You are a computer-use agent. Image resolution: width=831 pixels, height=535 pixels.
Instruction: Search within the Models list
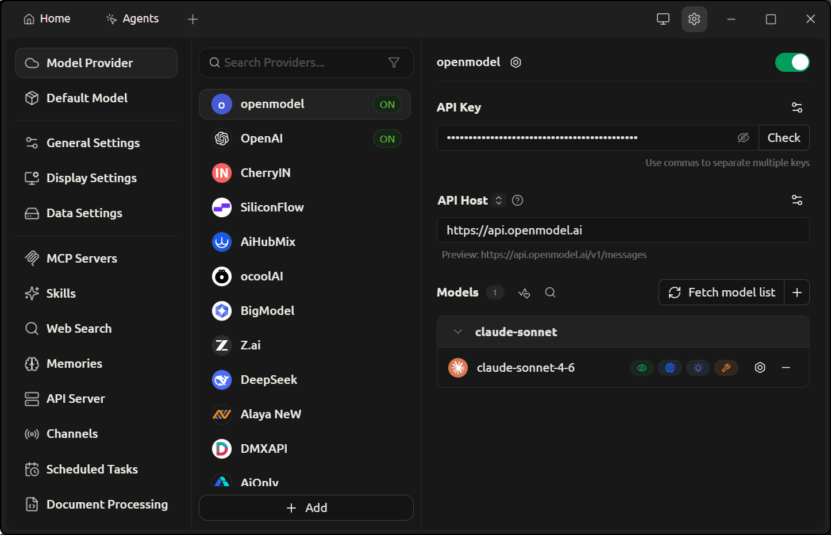pos(550,292)
